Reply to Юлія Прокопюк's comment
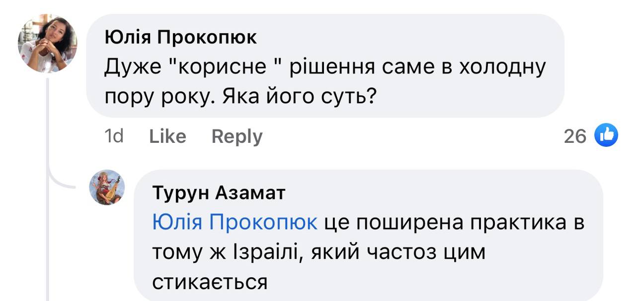Viewport: 636px width, 301px height. pos(237,136)
